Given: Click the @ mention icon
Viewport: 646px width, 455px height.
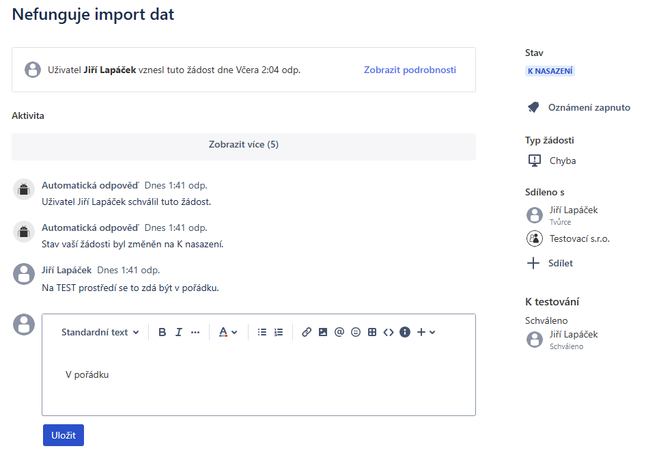Looking at the screenshot, I should pos(339,333).
